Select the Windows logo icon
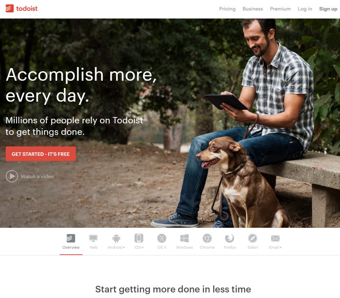This screenshot has width=340, height=298. click(185, 238)
